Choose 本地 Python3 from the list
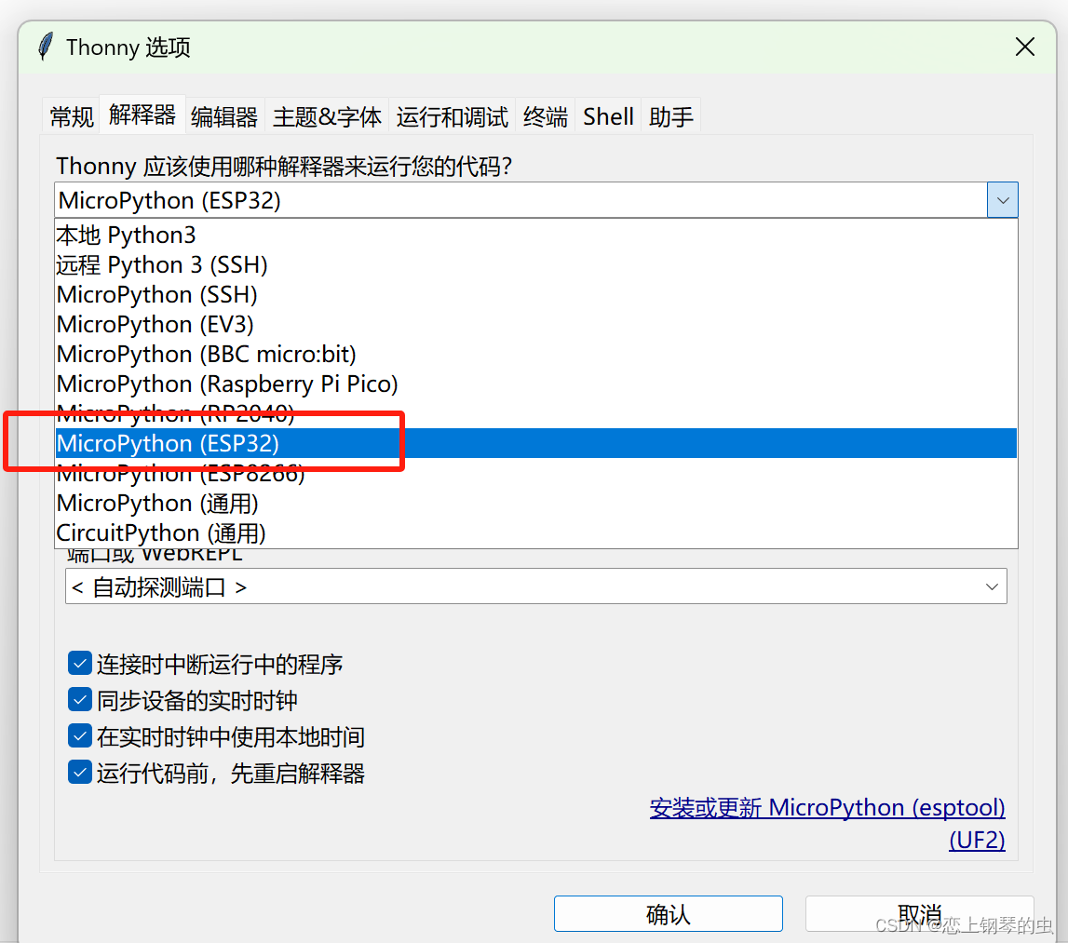The height and width of the screenshot is (943, 1068). click(536, 235)
